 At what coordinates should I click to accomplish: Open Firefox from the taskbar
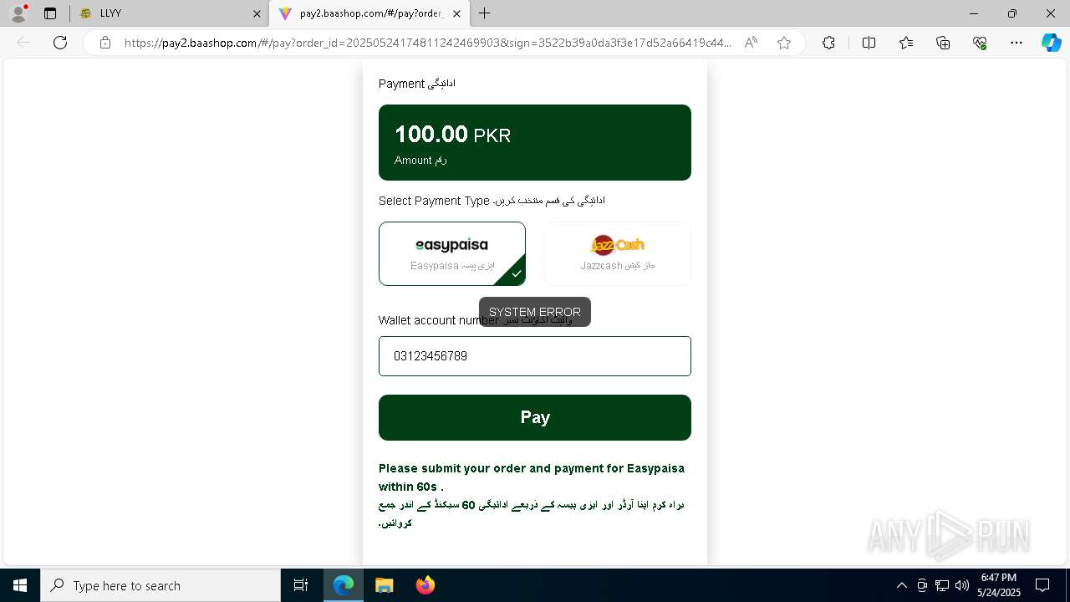click(x=425, y=585)
